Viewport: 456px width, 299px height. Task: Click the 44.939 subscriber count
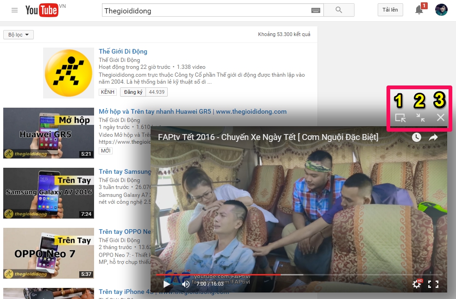[157, 92]
